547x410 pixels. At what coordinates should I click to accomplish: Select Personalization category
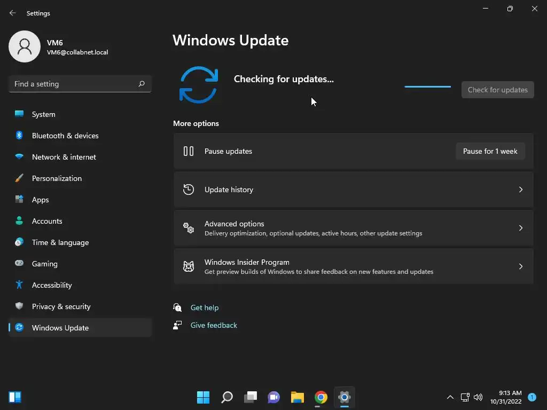coord(80,178)
